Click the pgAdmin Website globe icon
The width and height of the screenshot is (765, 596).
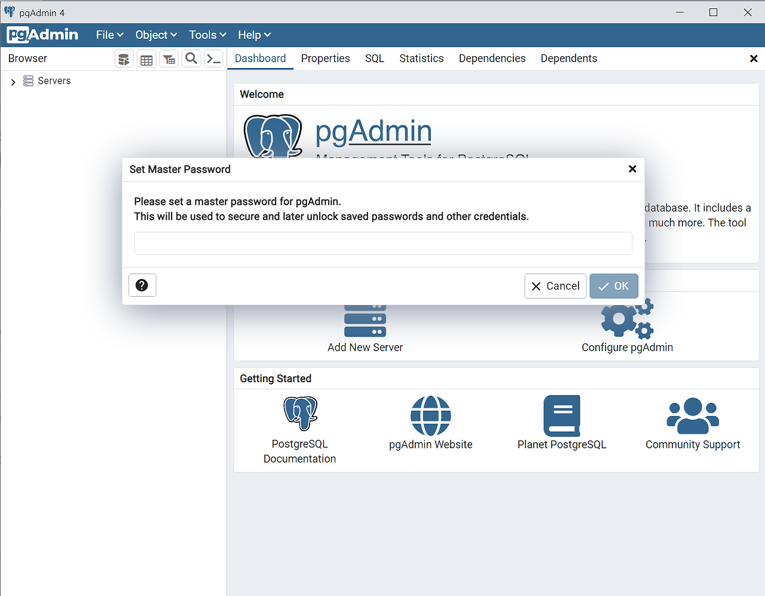431,416
